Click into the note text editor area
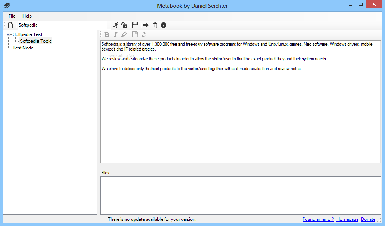385x226 pixels. tap(241, 102)
